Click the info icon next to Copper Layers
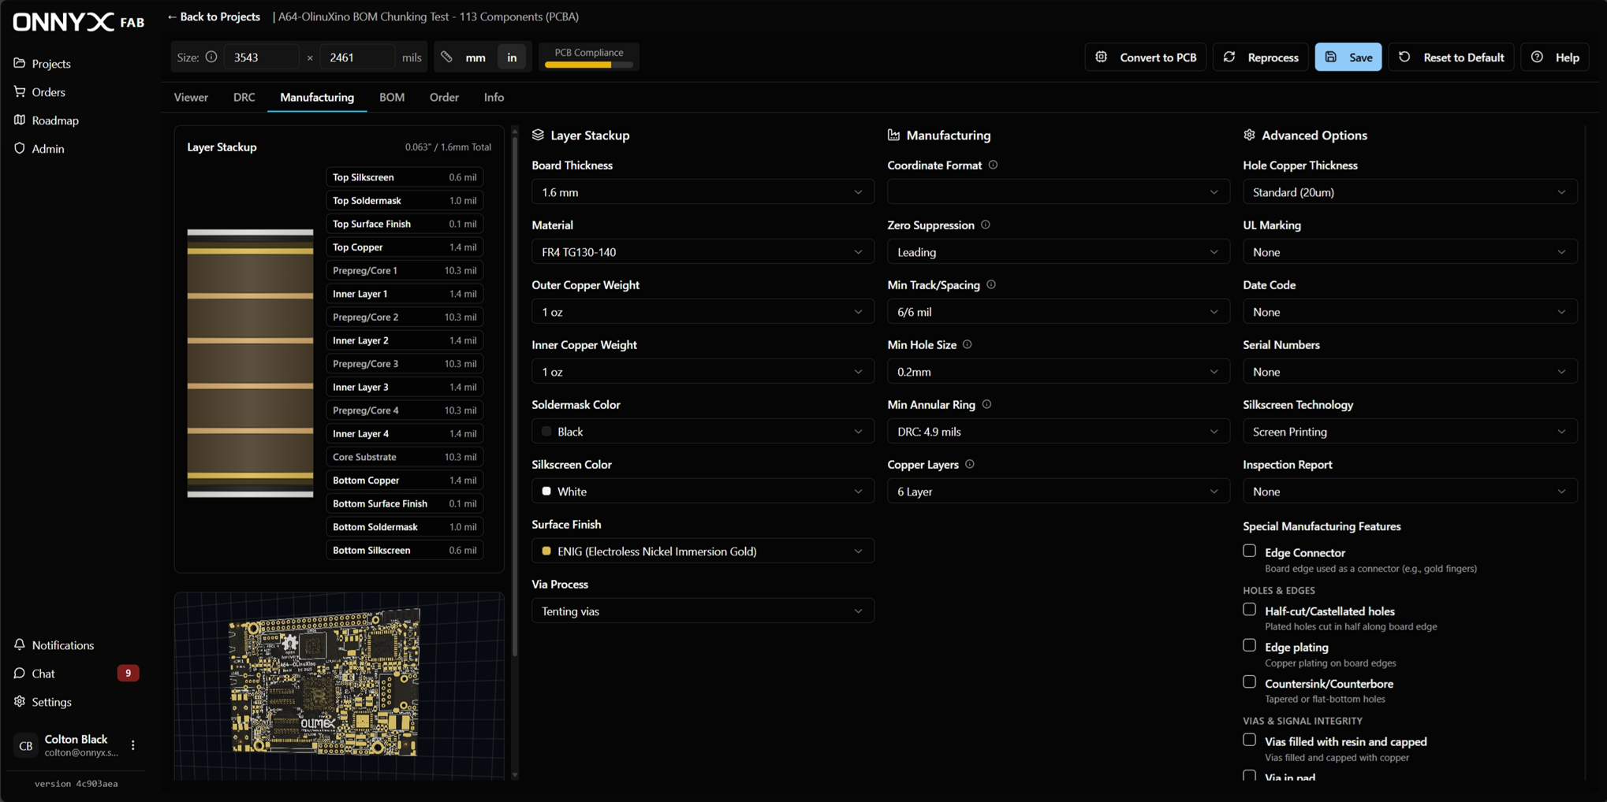 click(970, 464)
